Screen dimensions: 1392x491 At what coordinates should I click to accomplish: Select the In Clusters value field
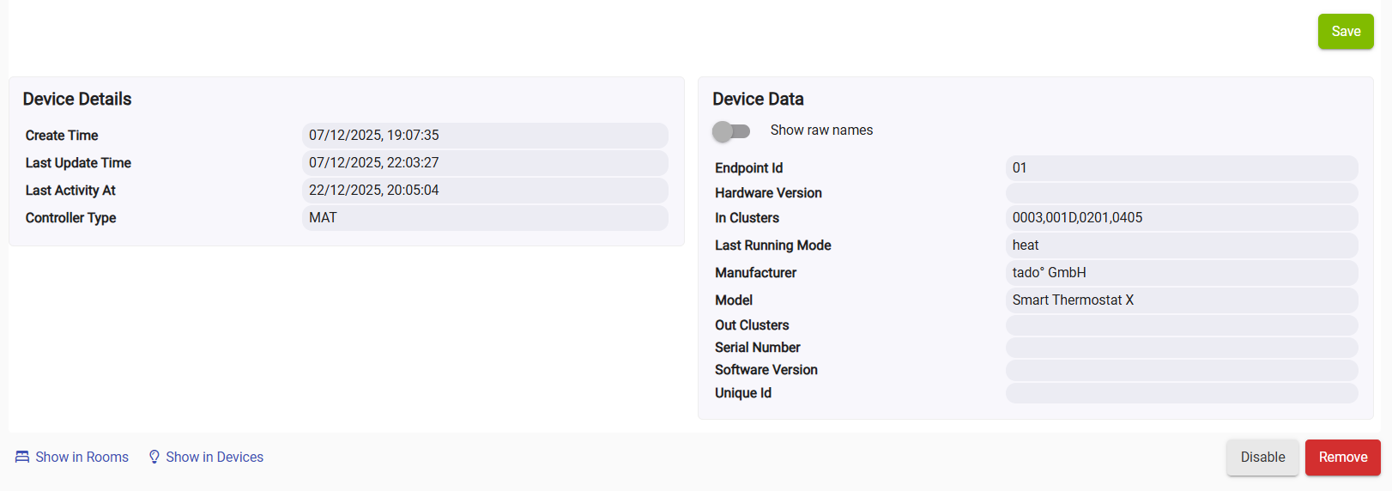click(x=1181, y=218)
